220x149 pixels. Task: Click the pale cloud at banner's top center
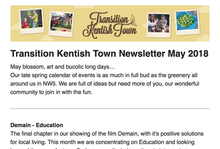84,7
